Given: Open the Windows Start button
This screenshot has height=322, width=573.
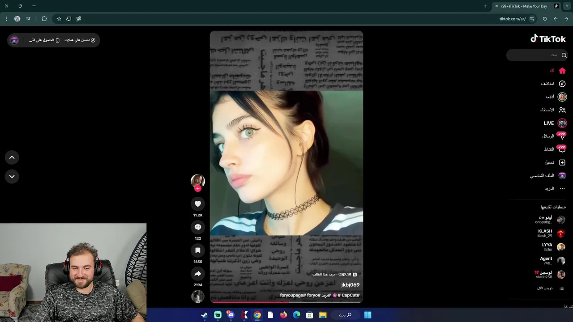Looking at the screenshot, I should coord(368,315).
